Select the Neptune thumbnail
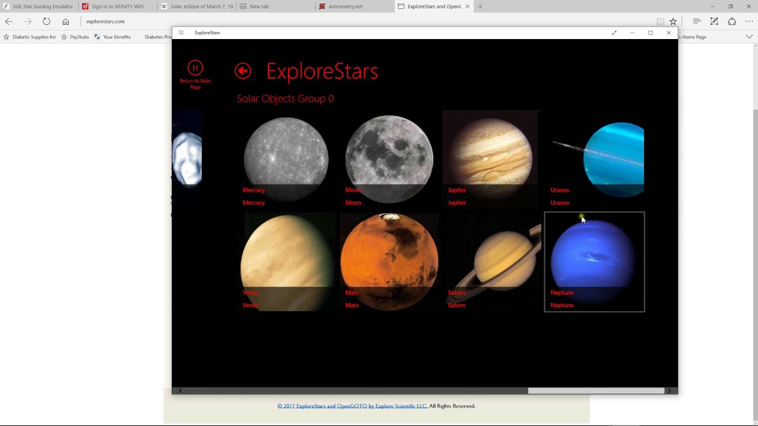 click(x=595, y=262)
